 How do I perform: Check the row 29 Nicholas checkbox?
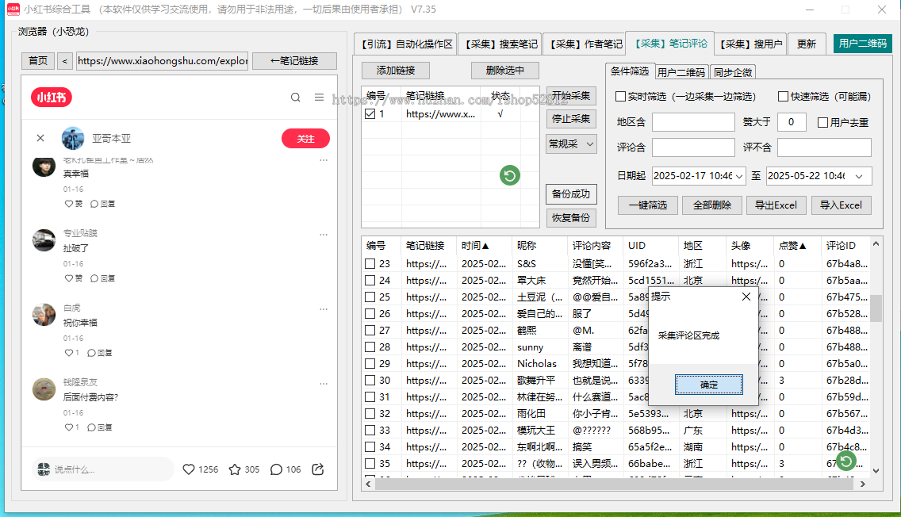[x=370, y=364]
